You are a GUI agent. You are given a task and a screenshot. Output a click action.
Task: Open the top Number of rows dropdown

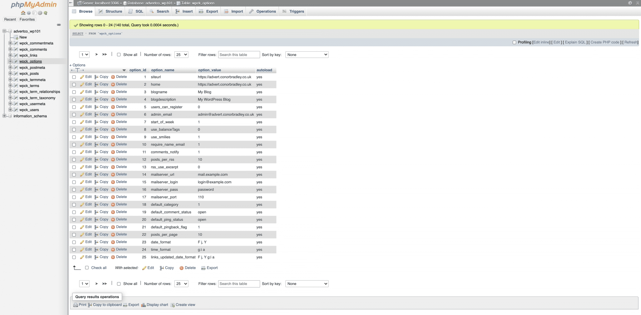[x=181, y=55]
